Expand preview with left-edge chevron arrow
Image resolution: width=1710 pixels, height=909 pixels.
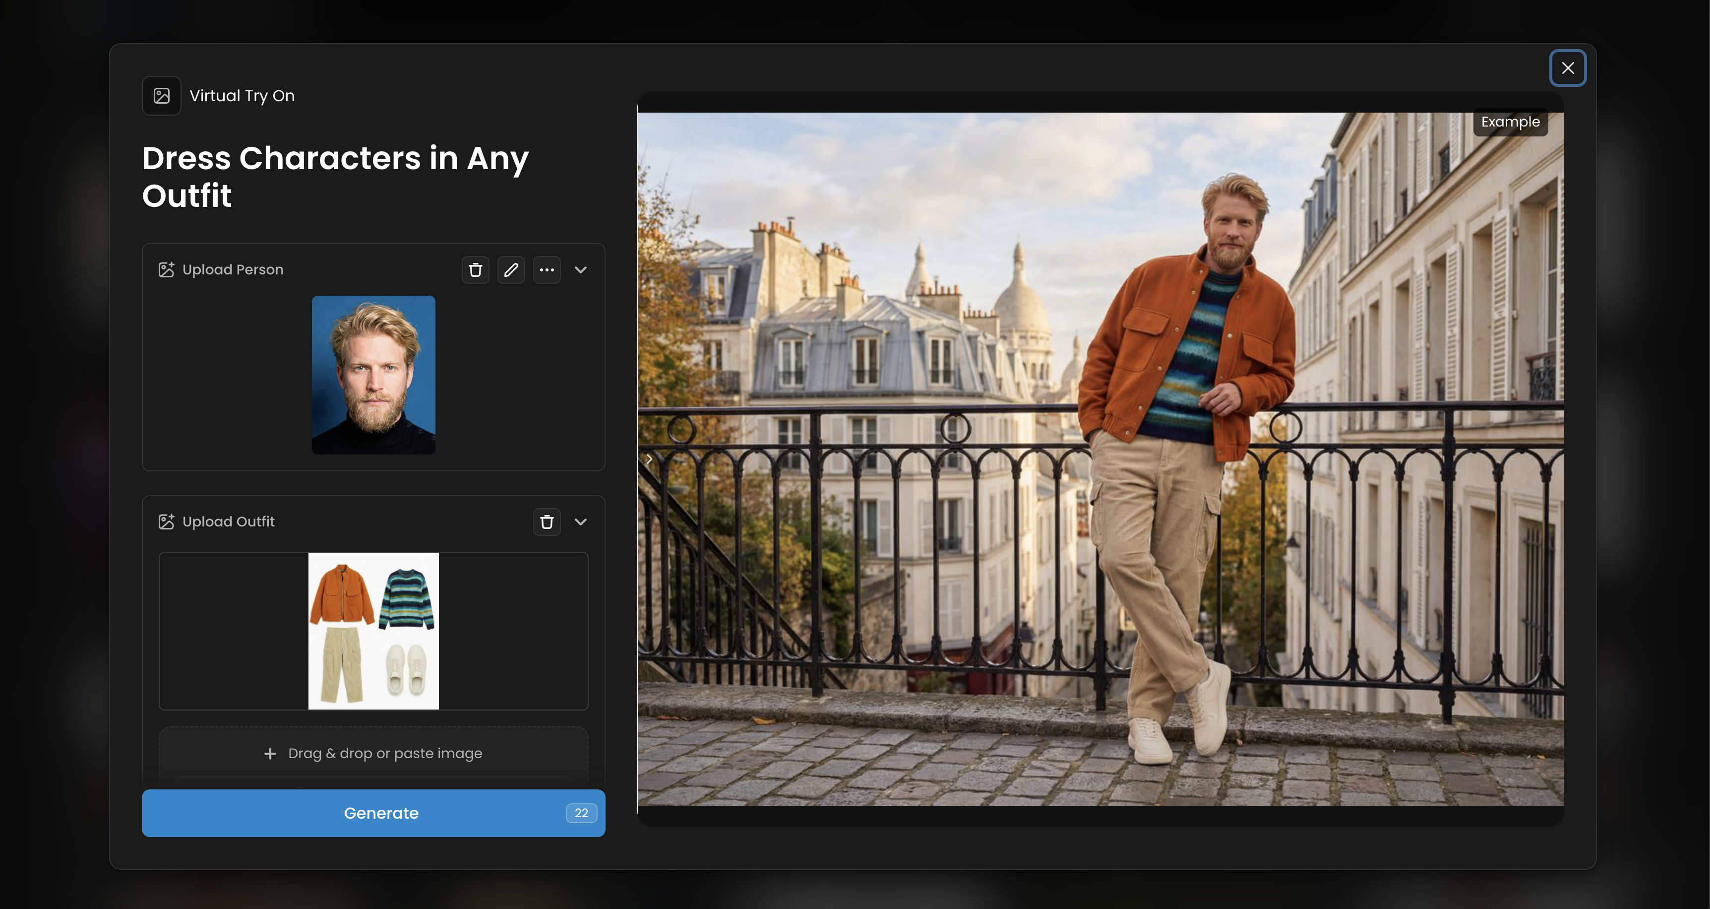click(649, 459)
